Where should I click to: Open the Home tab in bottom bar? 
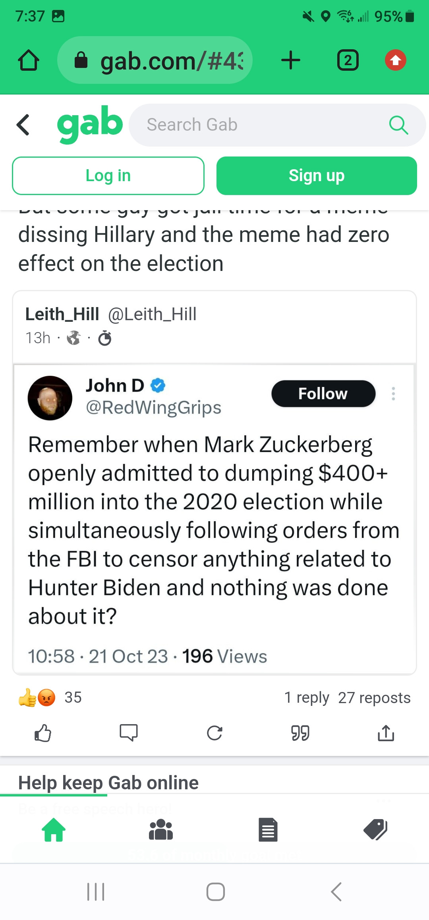coord(54,829)
